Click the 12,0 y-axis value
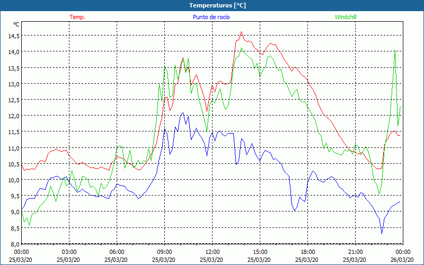 (14, 116)
